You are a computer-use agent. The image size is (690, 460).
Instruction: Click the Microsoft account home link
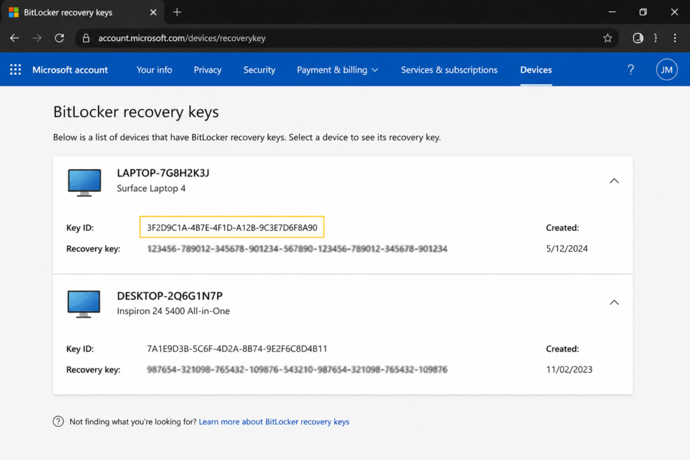[x=70, y=70]
